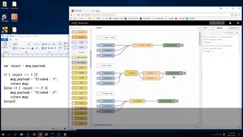Grow the font size in WordPad
The height and width of the screenshot is (137, 243).
coord(36,45)
